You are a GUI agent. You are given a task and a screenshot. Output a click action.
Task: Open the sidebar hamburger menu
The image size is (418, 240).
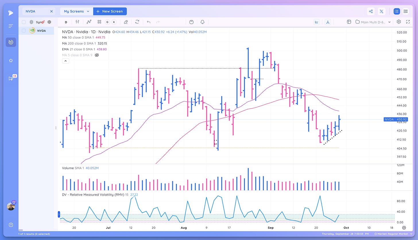coord(11,26)
